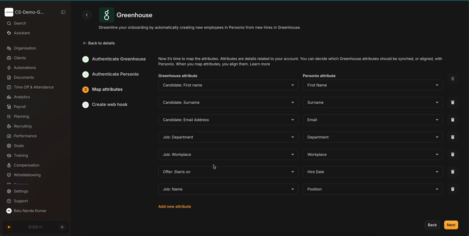Open the Offer: Starts on dropdown

(x=228, y=172)
